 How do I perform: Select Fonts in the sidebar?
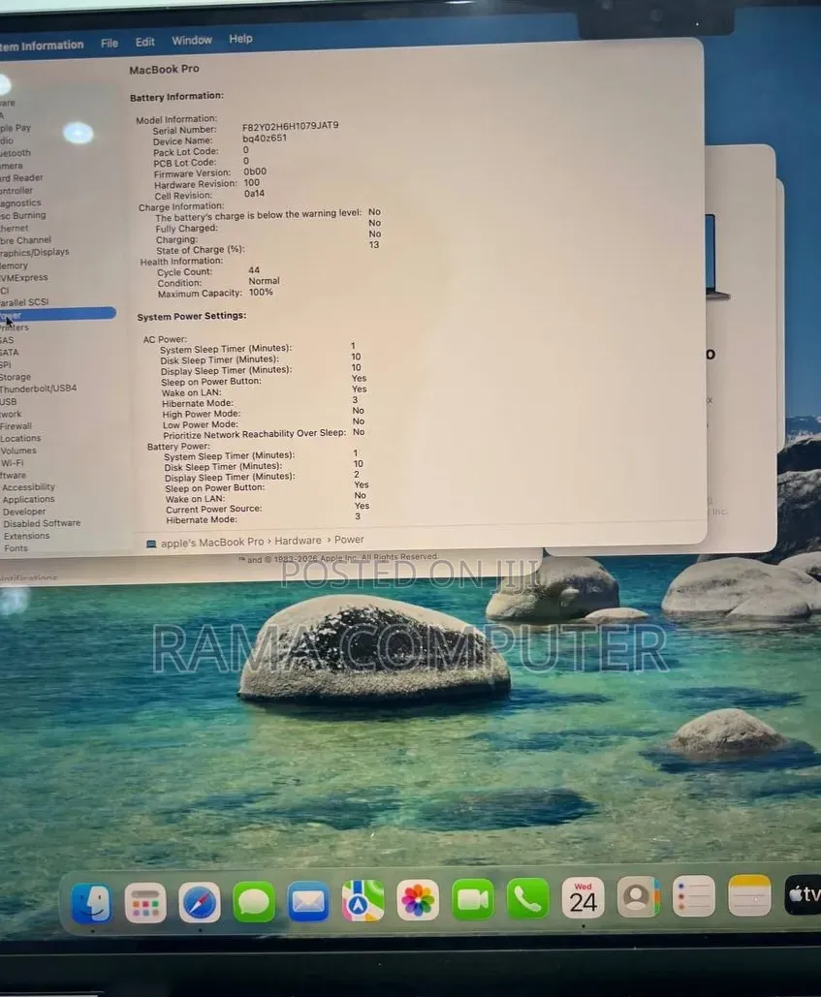16,548
